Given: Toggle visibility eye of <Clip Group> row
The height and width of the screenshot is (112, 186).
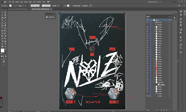Looking at the screenshot, I should click(147, 82).
